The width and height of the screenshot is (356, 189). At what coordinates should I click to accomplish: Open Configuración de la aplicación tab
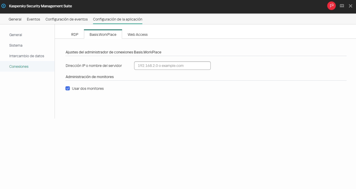click(x=117, y=19)
